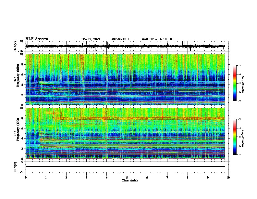Click the 'VLF Spectra' plot title
Viewport: 257px width, 199px height.
(37, 39)
